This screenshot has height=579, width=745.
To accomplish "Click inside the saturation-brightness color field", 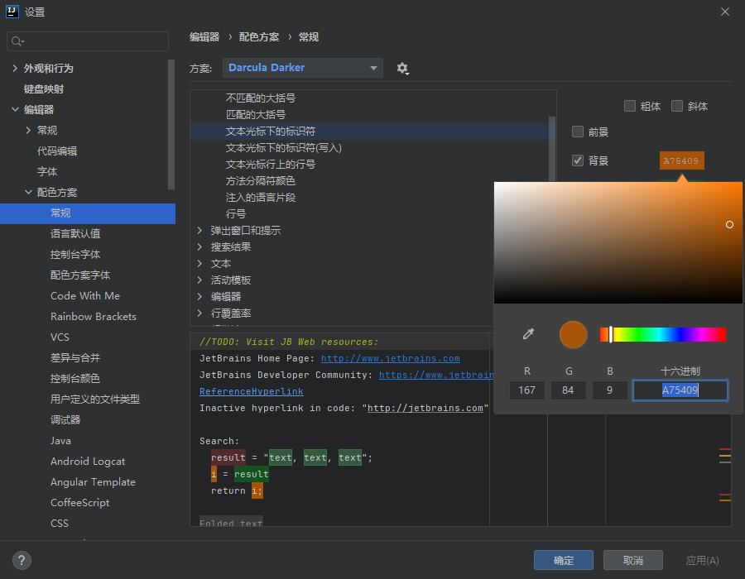I will pos(618,242).
